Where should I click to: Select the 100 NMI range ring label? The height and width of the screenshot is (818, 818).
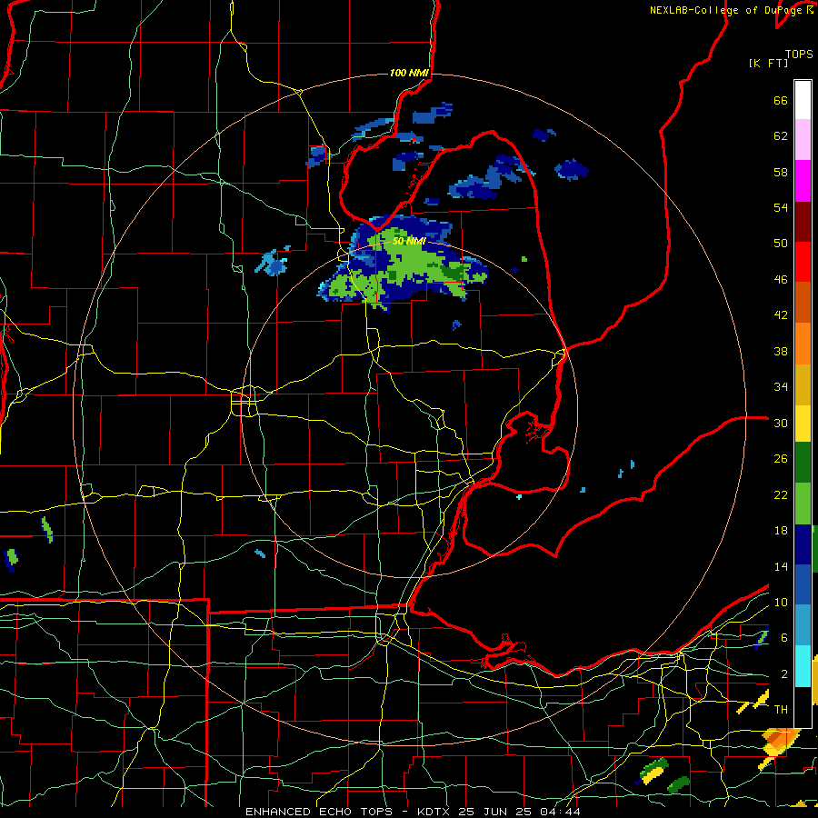click(x=409, y=73)
